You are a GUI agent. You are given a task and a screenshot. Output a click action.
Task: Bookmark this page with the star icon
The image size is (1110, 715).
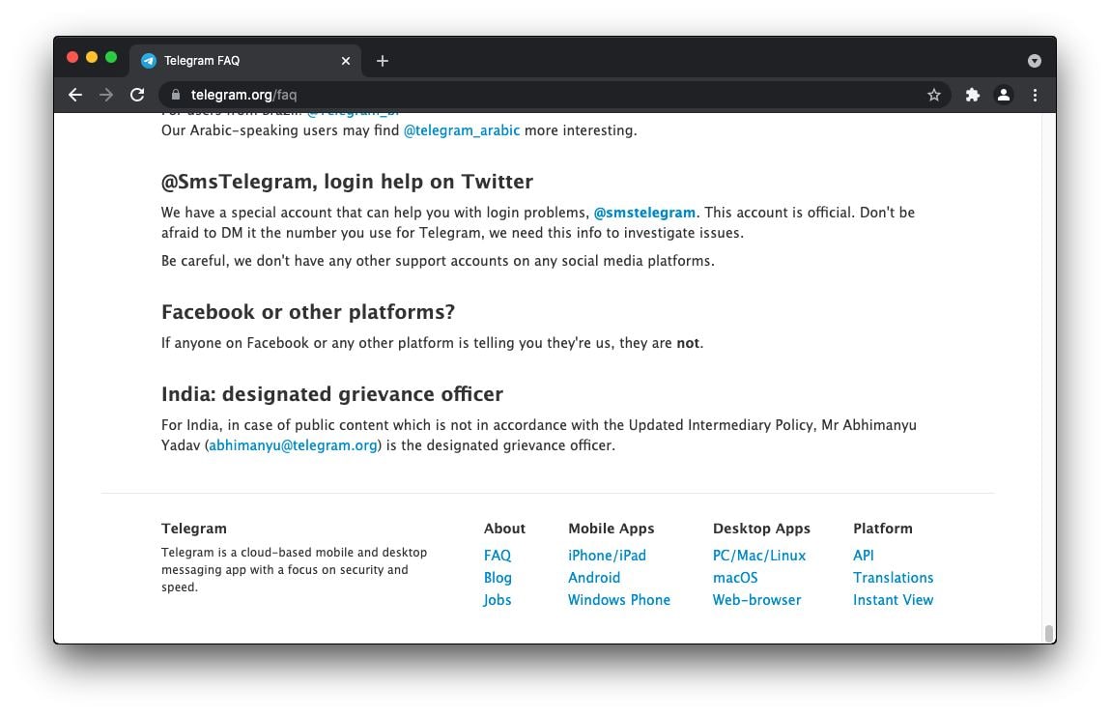tap(934, 95)
